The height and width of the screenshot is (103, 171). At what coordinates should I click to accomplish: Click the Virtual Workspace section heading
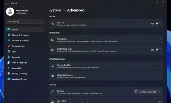pyautogui.click(x=57, y=59)
